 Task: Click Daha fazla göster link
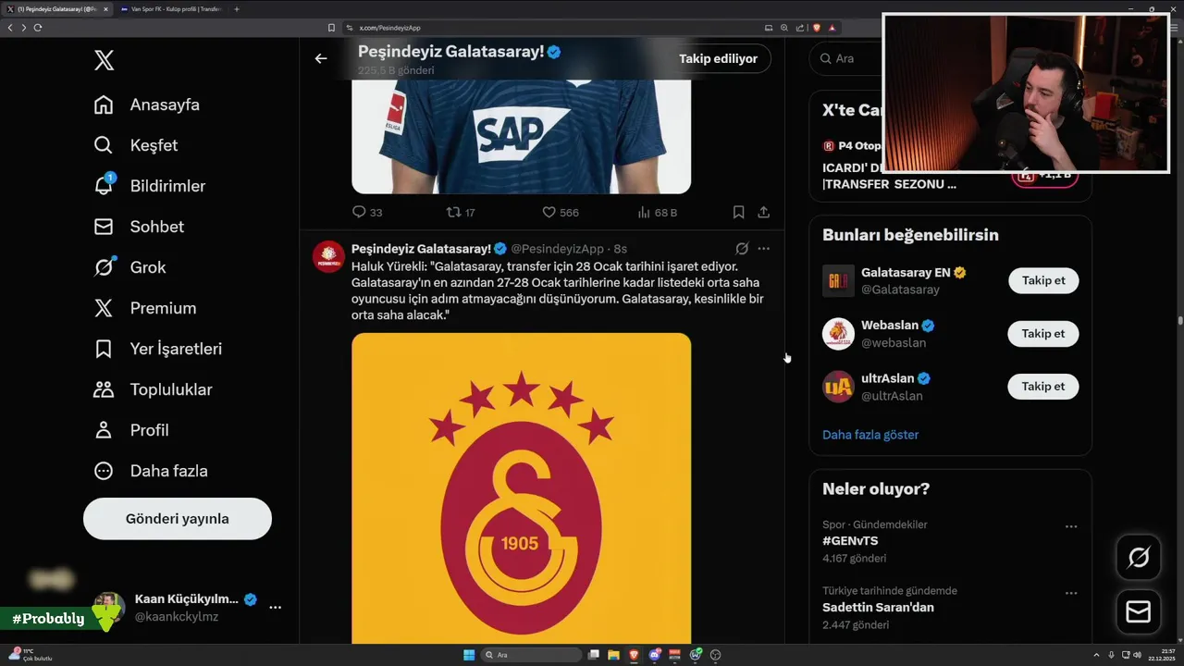tap(870, 435)
